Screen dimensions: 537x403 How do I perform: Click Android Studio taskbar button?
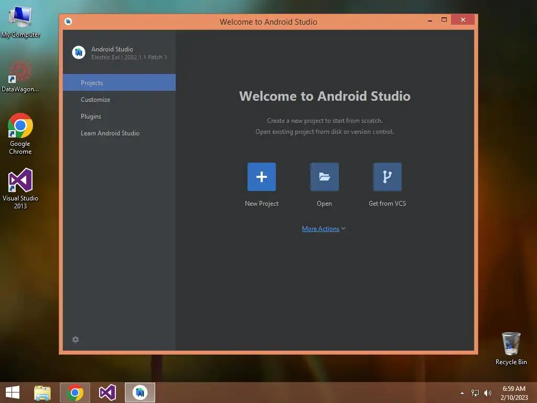(139, 393)
